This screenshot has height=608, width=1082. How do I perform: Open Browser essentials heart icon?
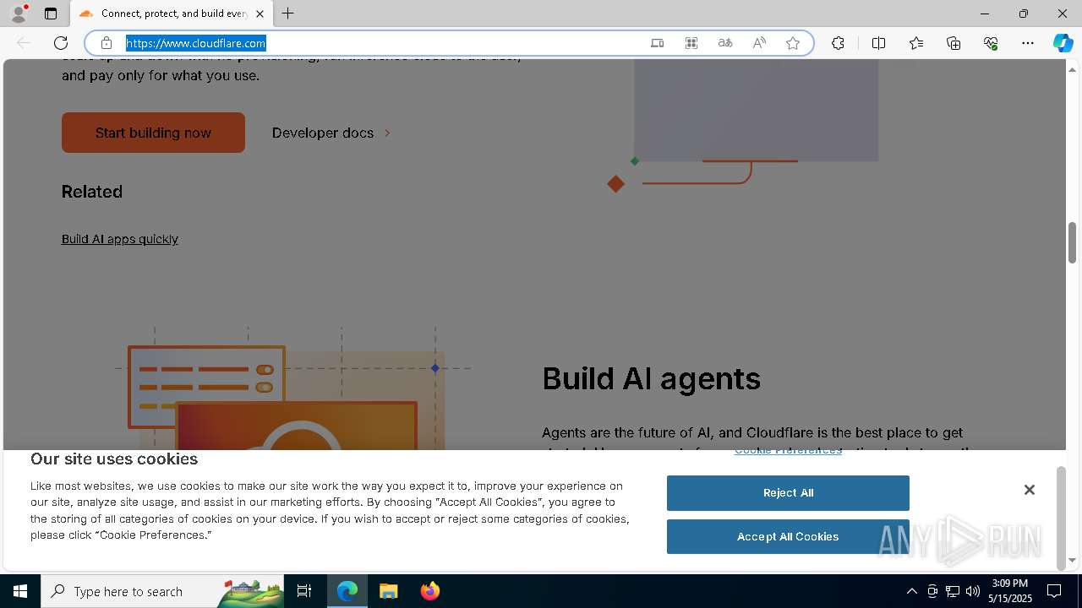point(991,43)
